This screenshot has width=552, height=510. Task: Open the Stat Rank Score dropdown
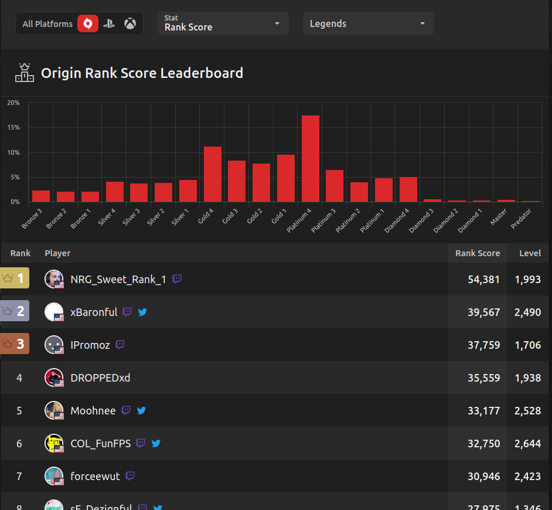(x=223, y=23)
